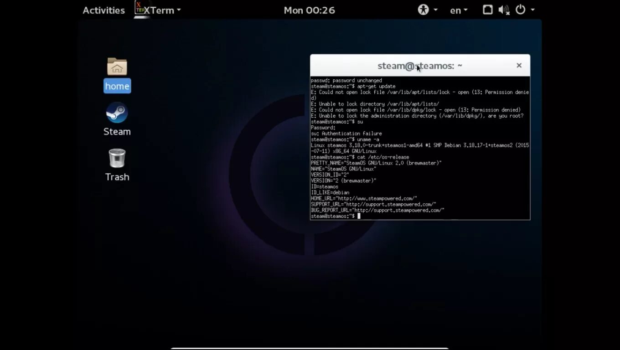Click the 'ID=steamos' line
Viewport: 620px width, 350px height.
coord(325,187)
